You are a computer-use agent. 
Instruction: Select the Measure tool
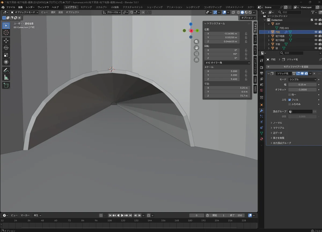coord(6,78)
